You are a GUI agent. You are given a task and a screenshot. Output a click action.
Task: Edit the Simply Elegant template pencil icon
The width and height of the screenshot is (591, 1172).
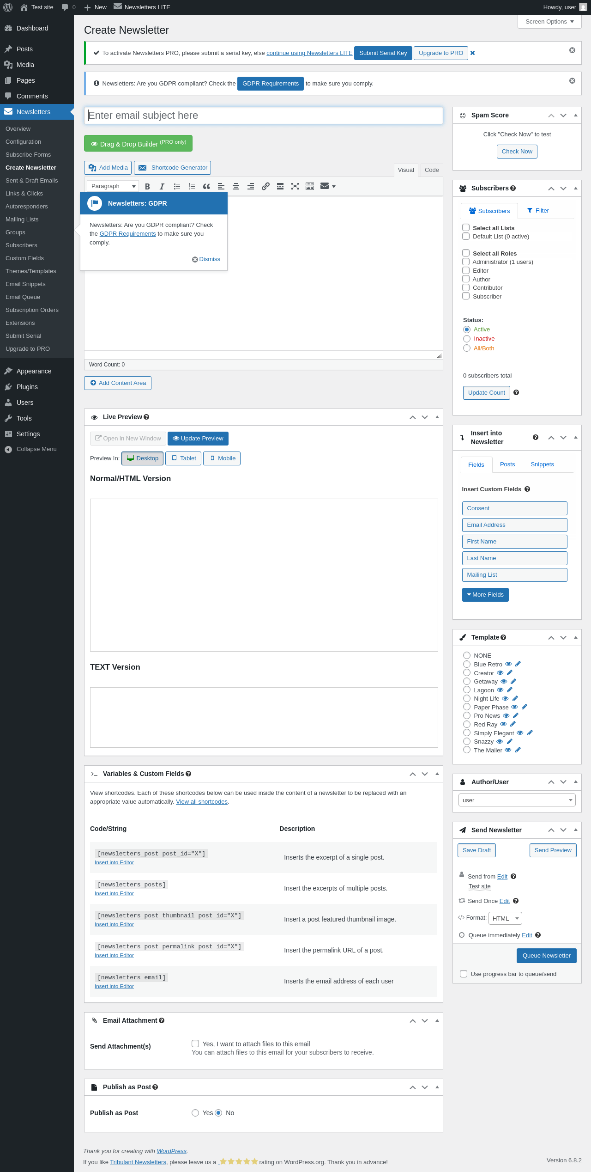[x=530, y=732]
